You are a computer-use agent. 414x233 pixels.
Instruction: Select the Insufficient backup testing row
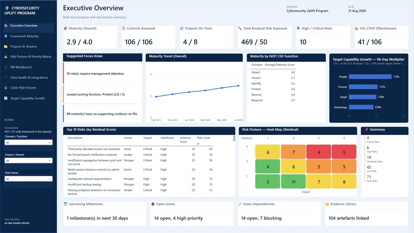pyautogui.click(x=140, y=185)
